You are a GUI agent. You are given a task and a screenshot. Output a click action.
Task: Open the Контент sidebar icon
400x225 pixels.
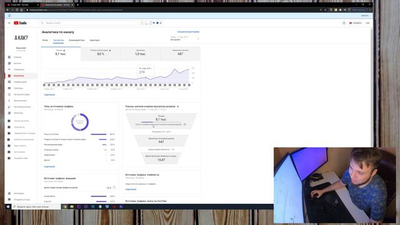pos(9,63)
